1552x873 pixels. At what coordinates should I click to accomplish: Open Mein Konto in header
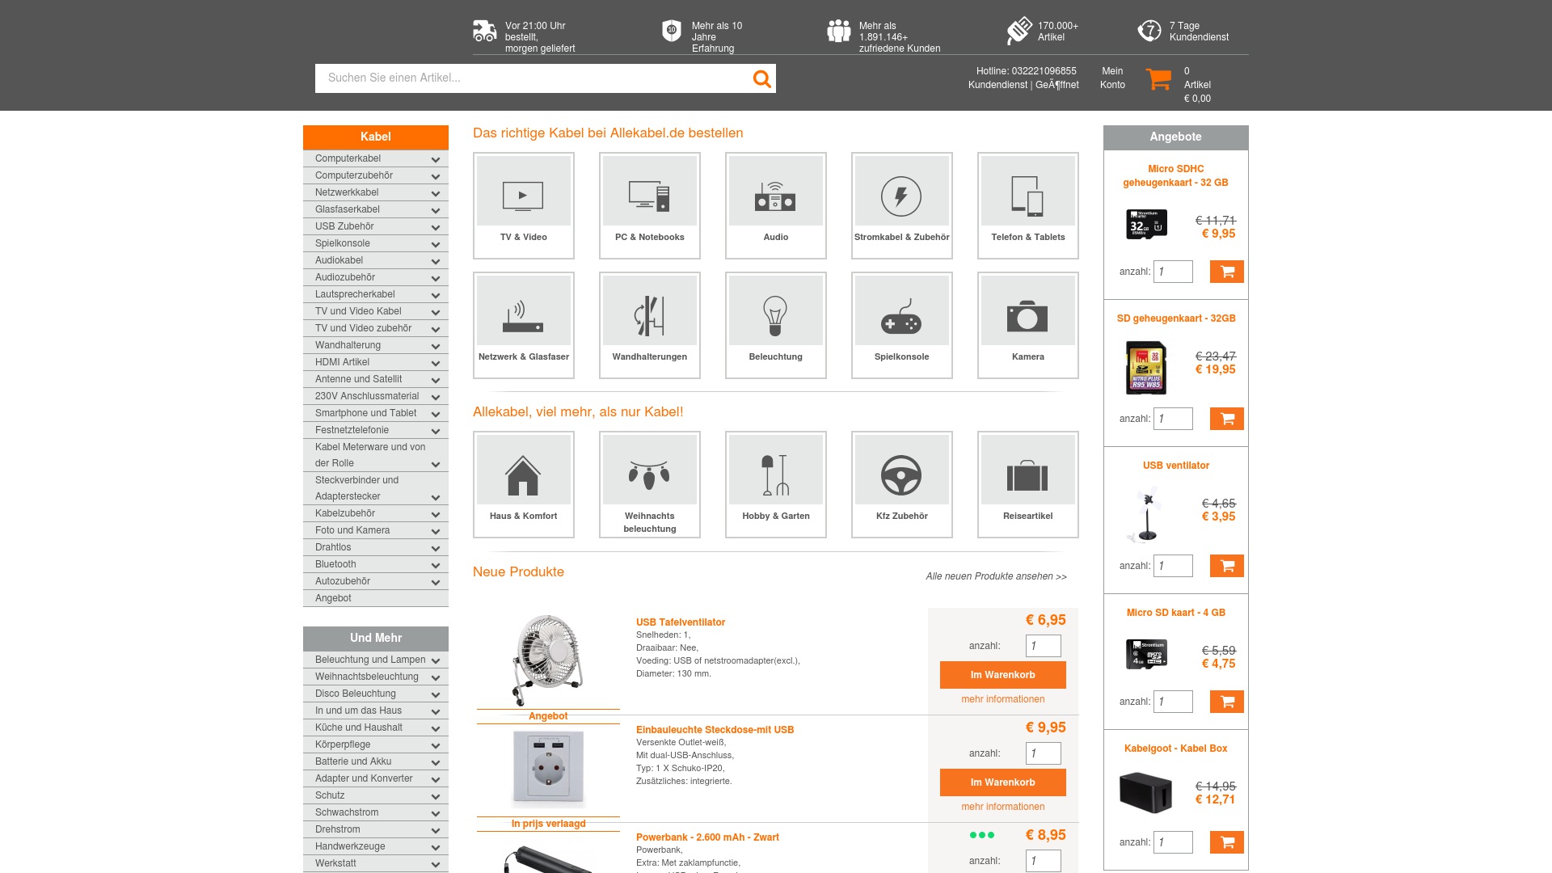(1112, 78)
